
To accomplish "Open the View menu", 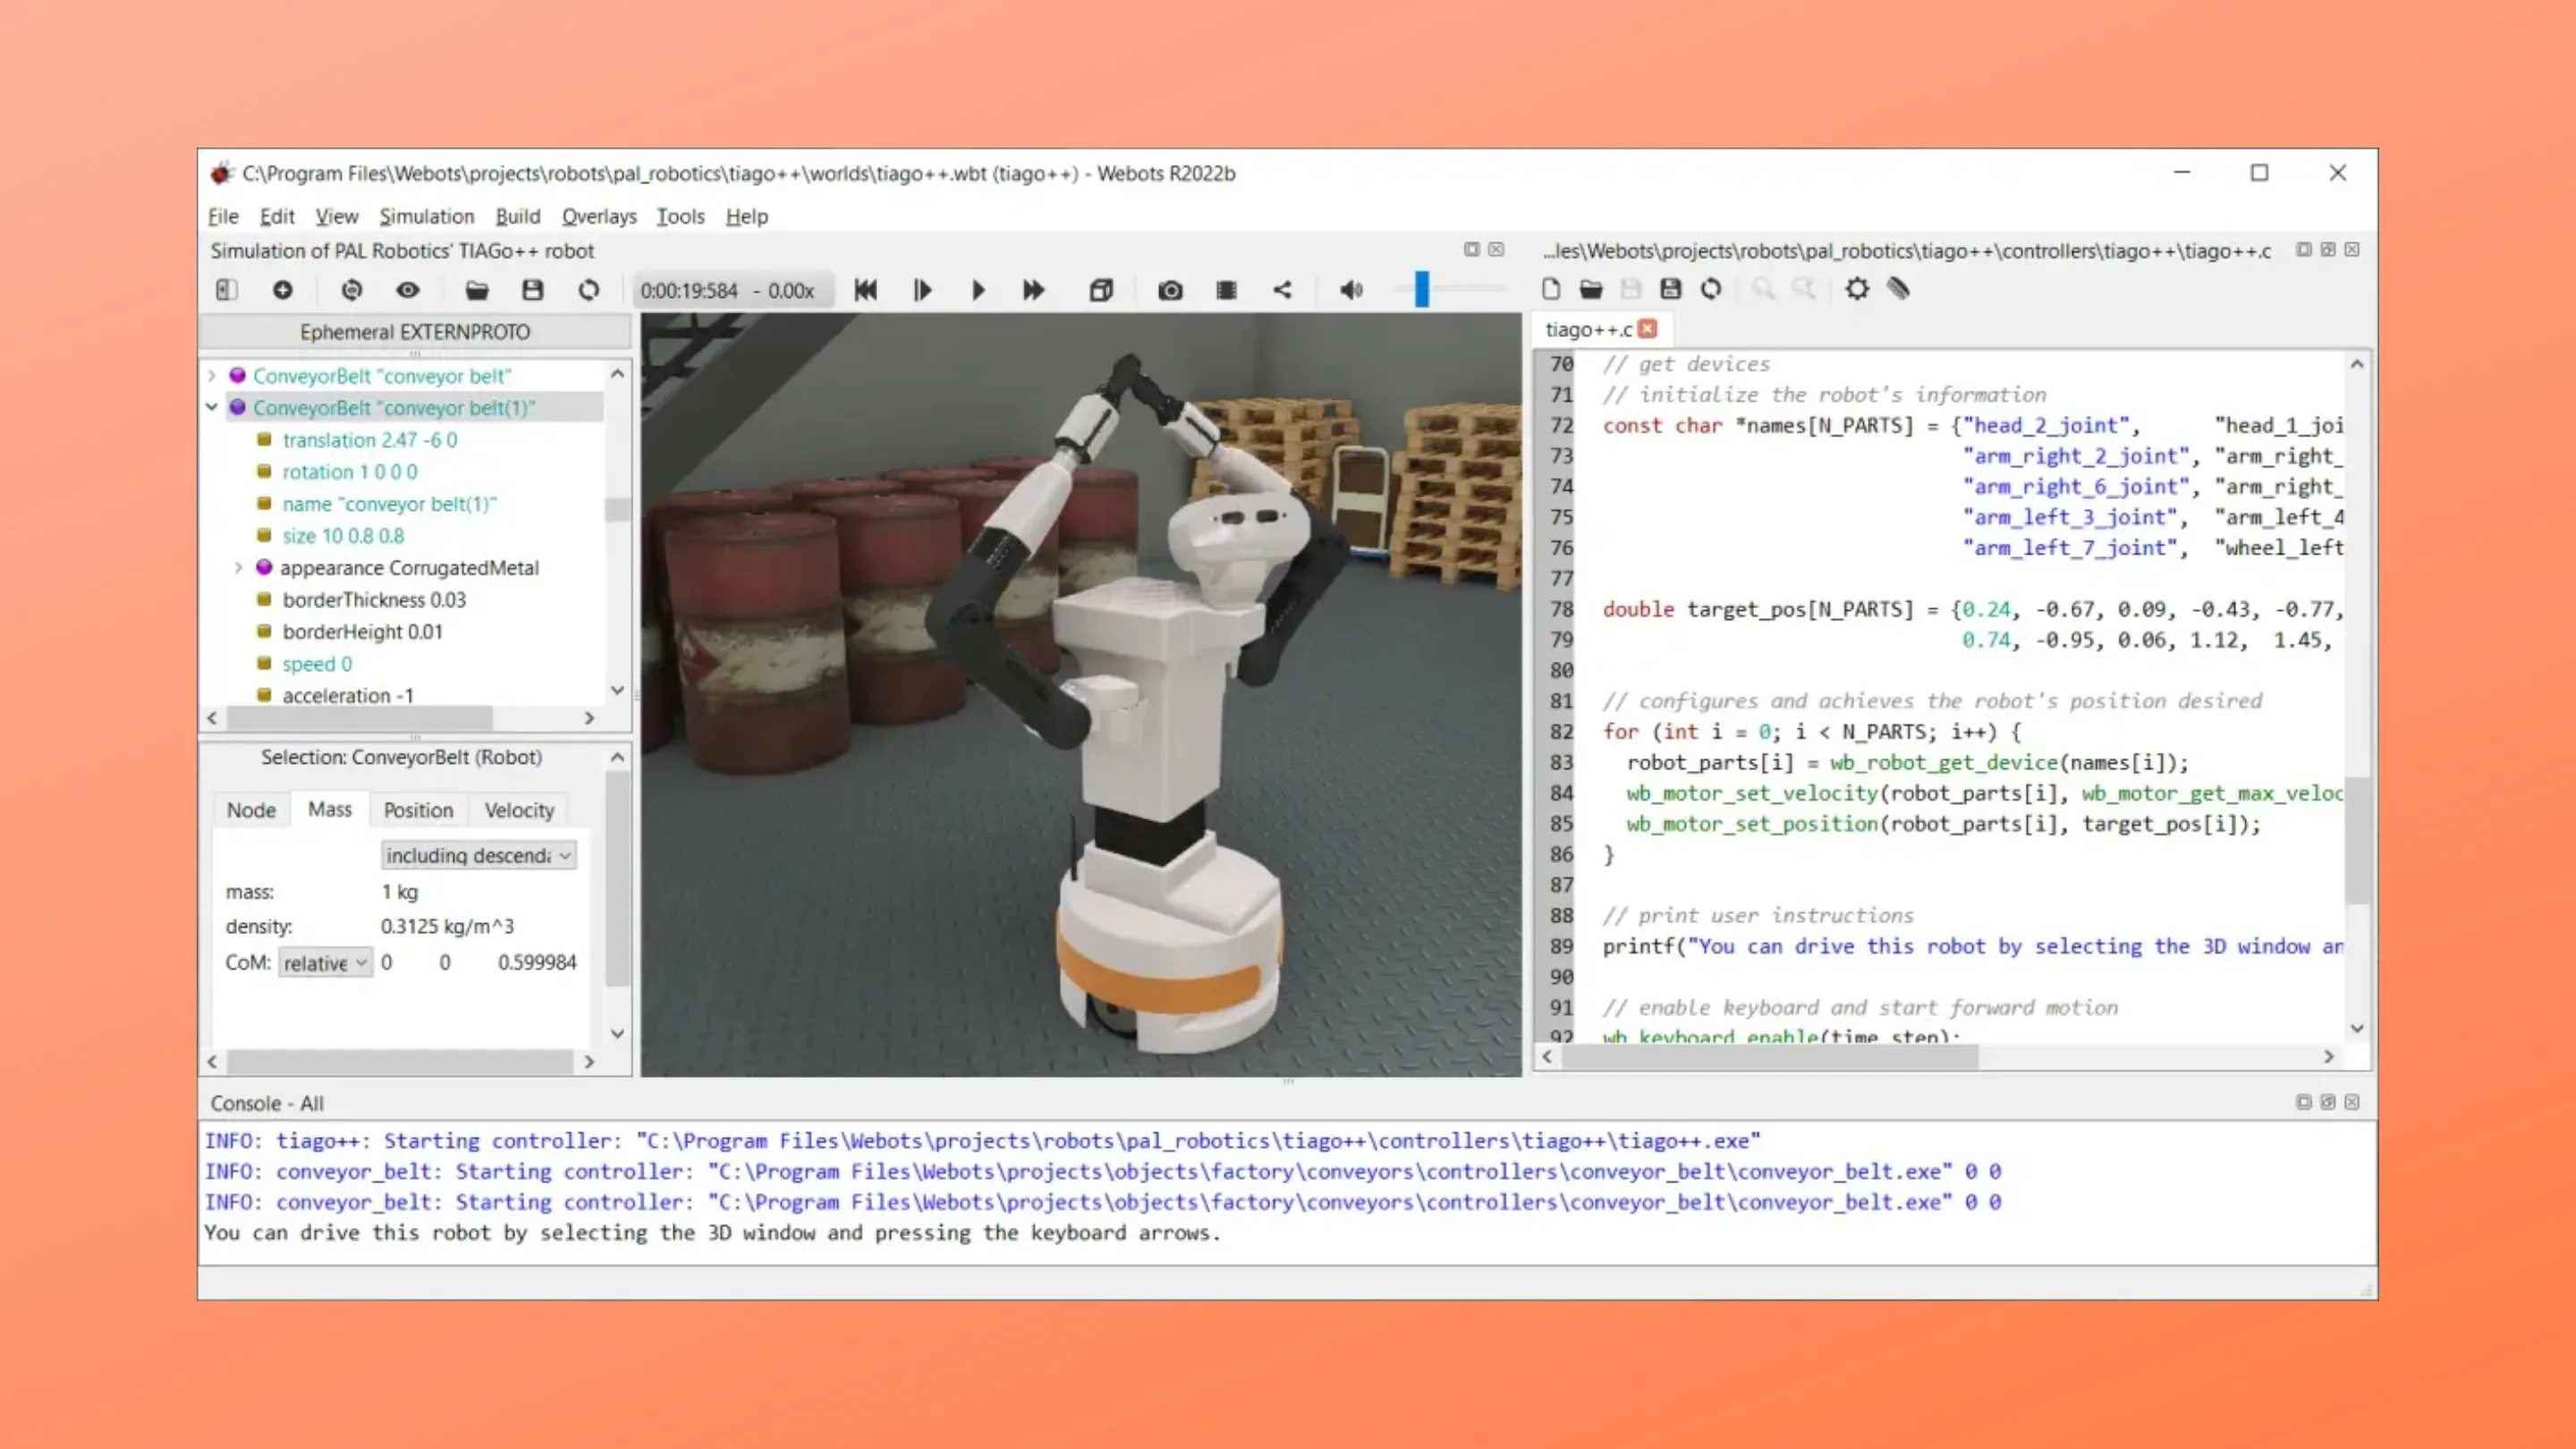I will (337, 216).
